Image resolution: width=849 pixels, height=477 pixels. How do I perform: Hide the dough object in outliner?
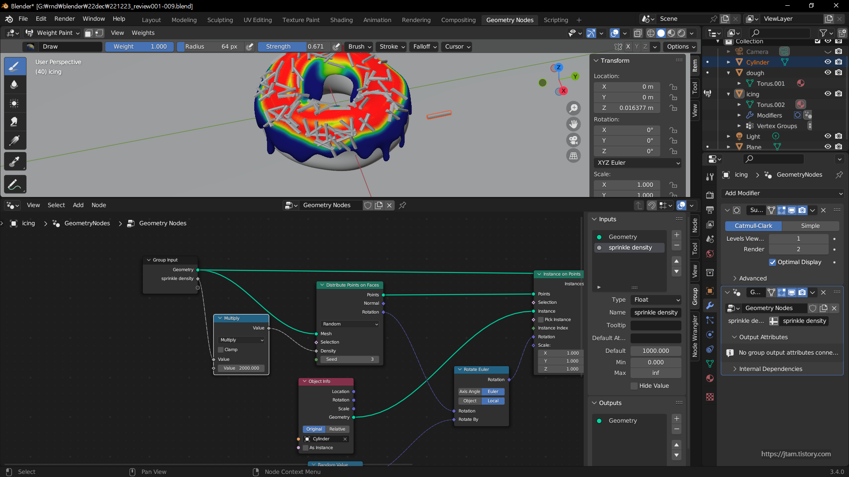click(x=828, y=73)
